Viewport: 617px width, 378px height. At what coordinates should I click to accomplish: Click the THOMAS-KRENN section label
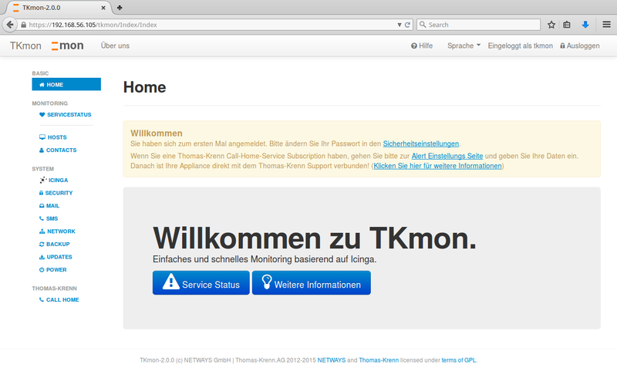pyautogui.click(x=54, y=289)
